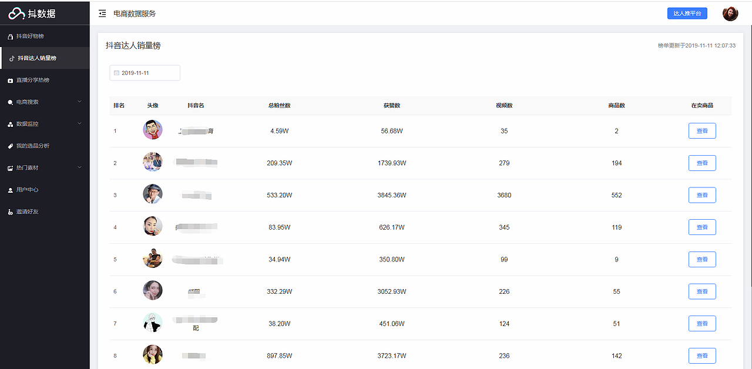Click the avatar thumbnail of rank 2

[153, 162]
